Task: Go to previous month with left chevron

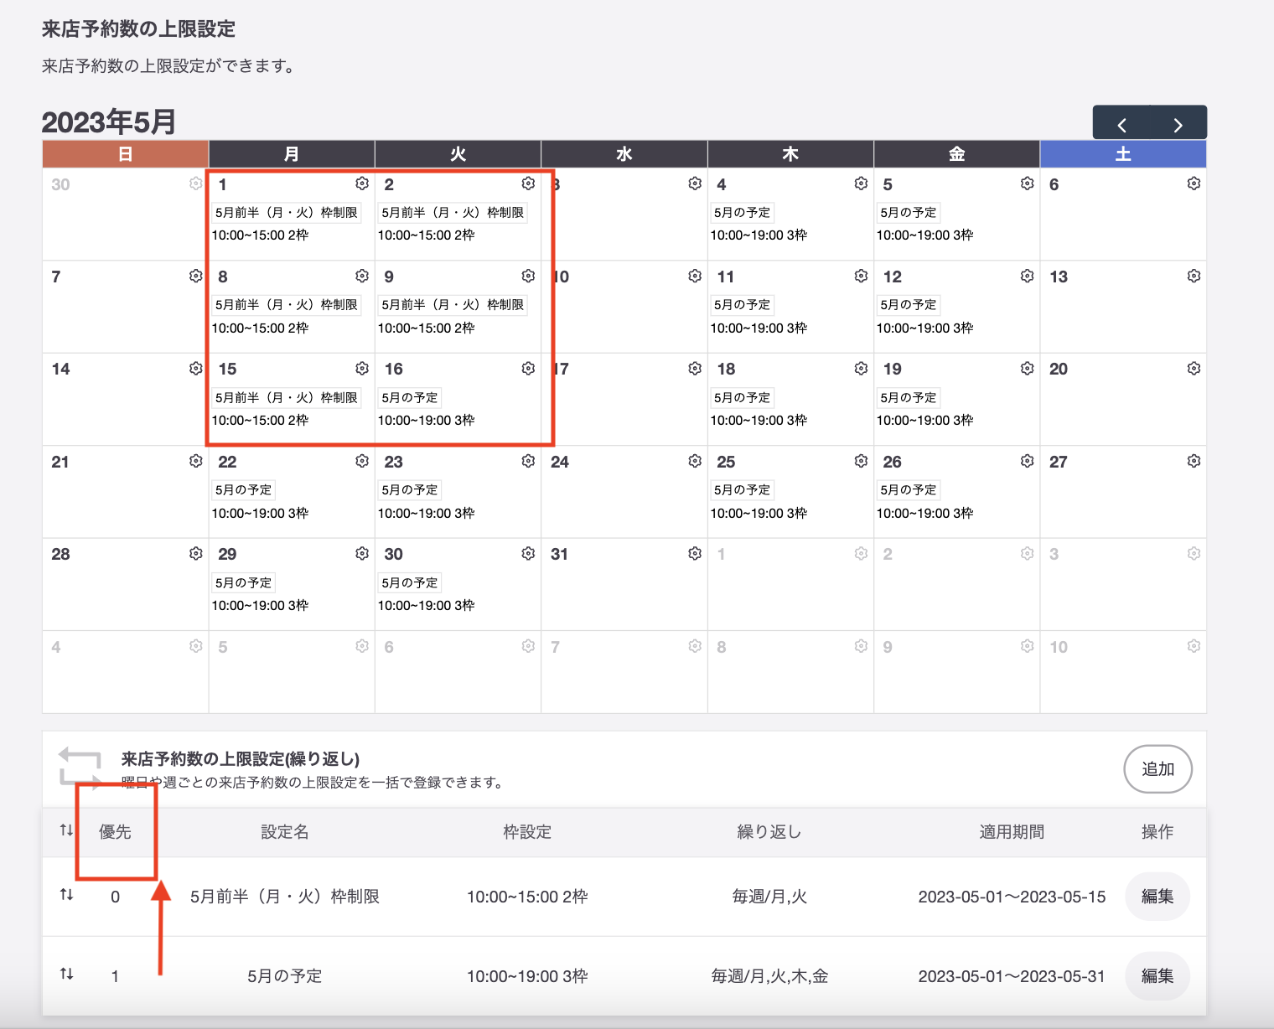Action: pos(1121,125)
